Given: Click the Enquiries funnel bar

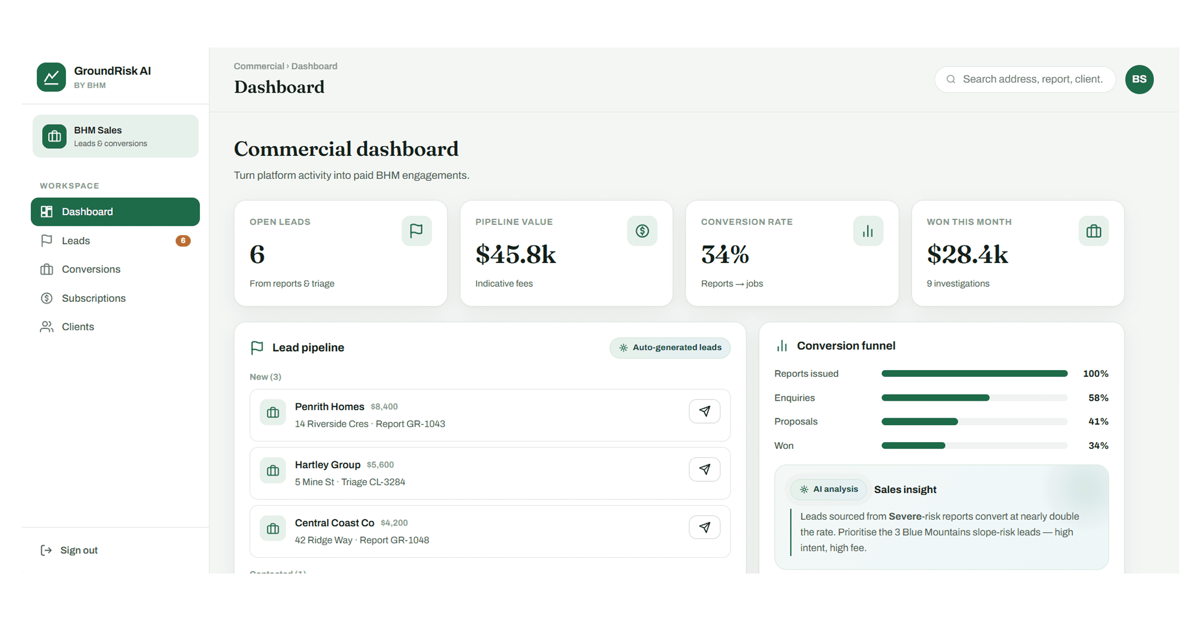Looking at the screenshot, I should click(974, 398).
